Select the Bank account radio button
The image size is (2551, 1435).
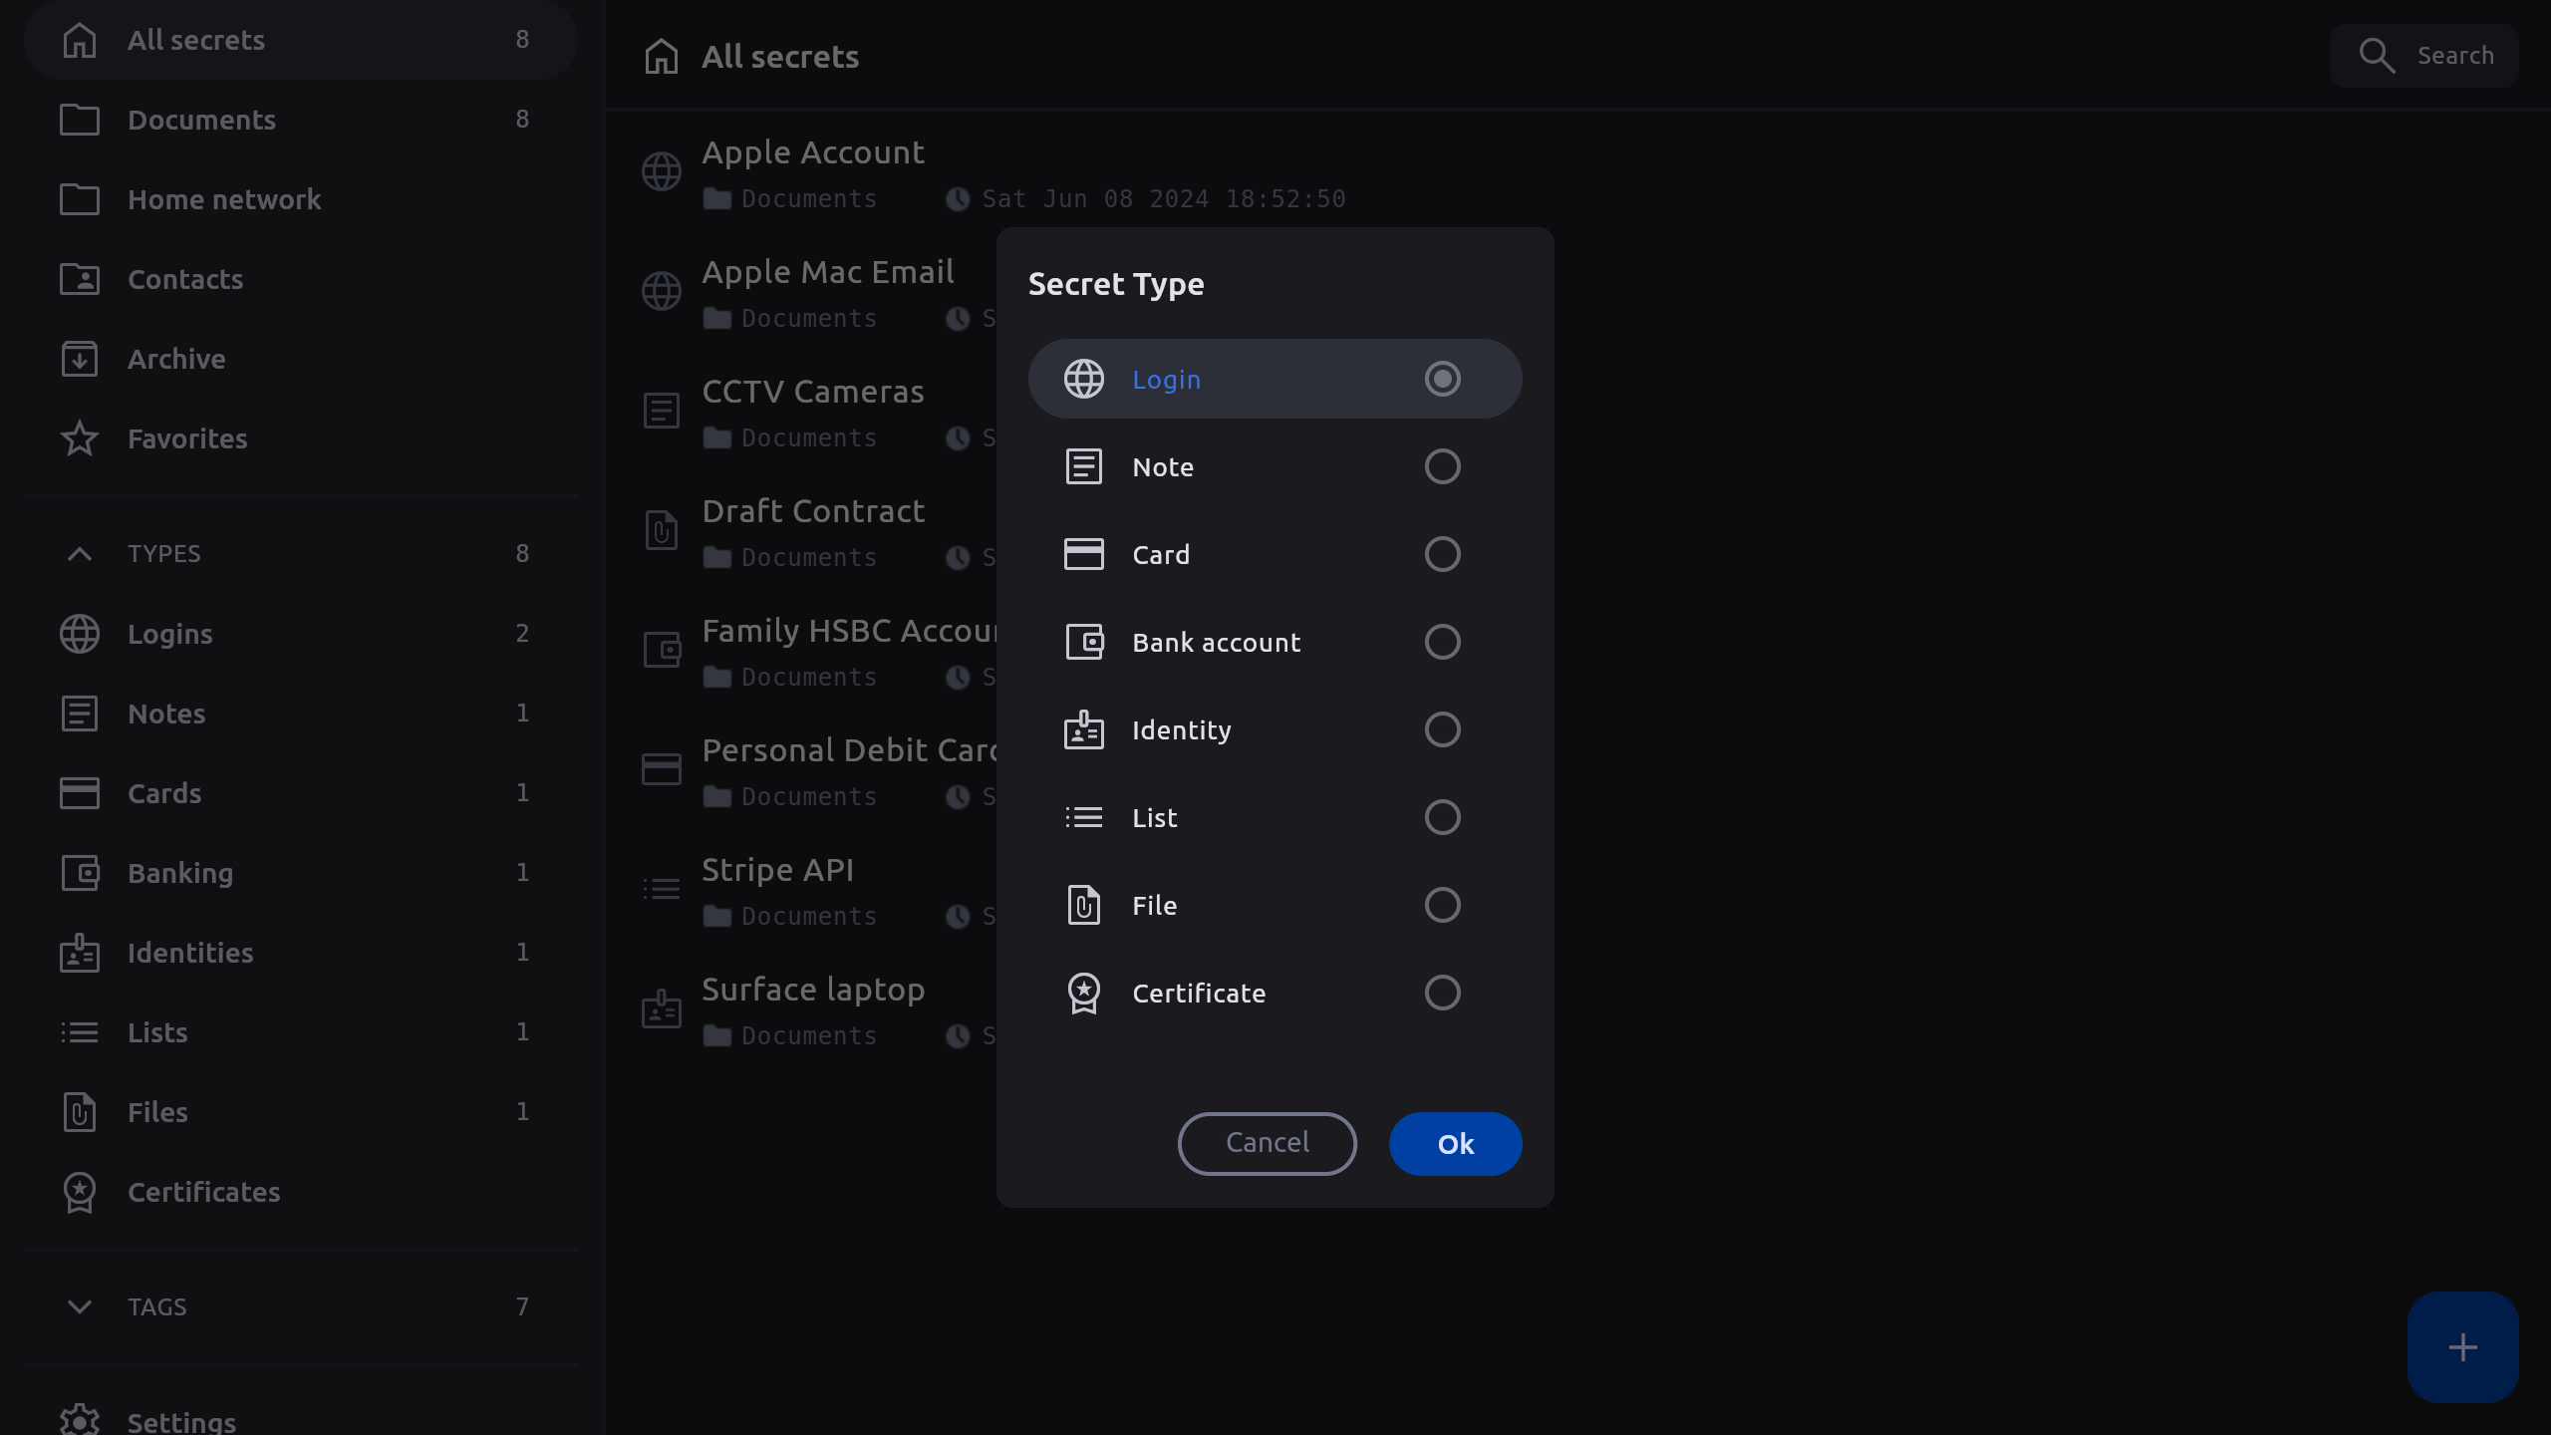pos(1442,642)
